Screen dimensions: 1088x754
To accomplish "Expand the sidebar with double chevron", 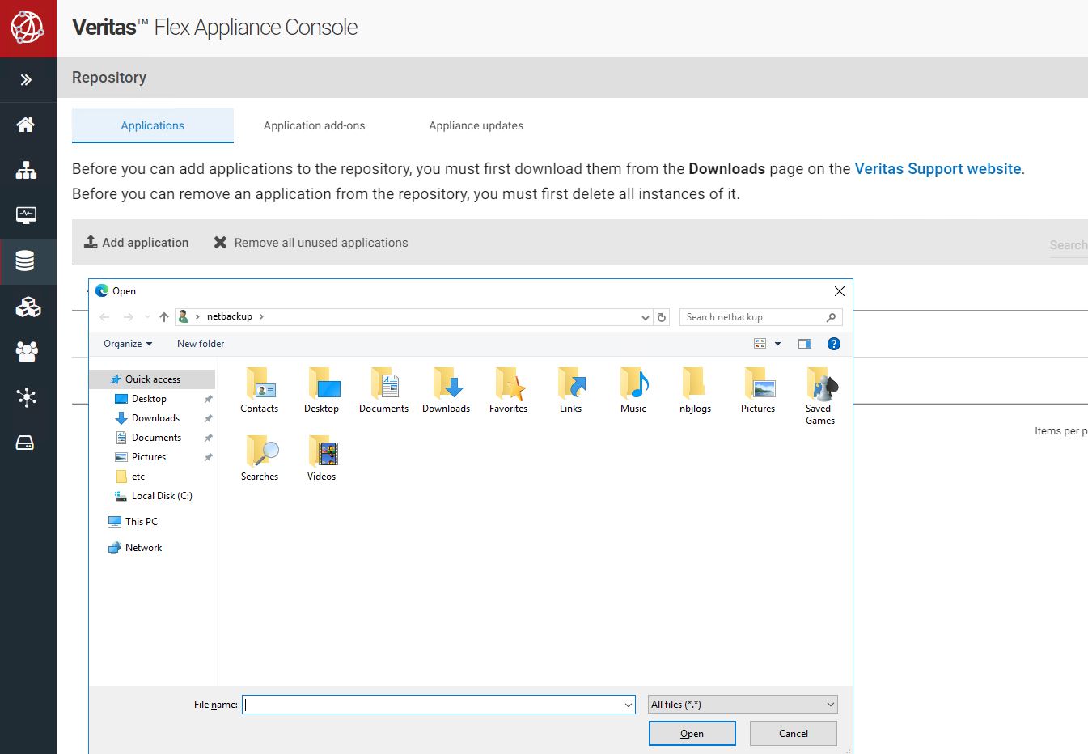I will [26, 79].
